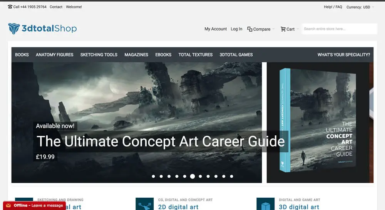Select the fifth carousel slide dot
The image size is (385, 210).
pyautogui.click(x=185, y=177)
